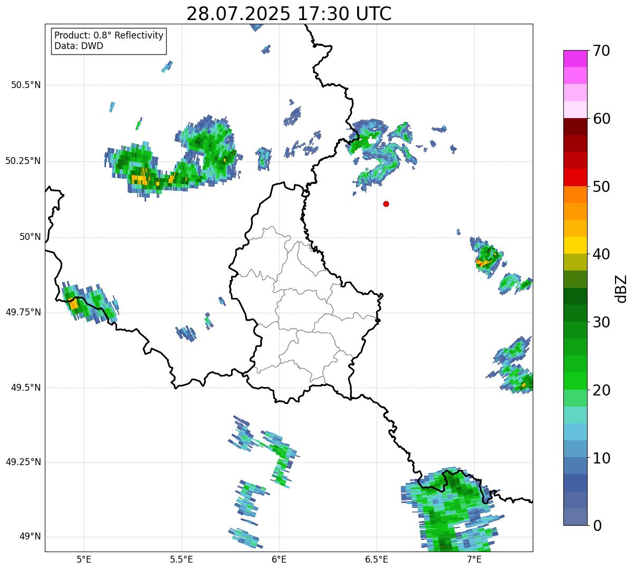634x570 pixels.
Task: Click the bright green swatch above 20
Action: [575, 381]
